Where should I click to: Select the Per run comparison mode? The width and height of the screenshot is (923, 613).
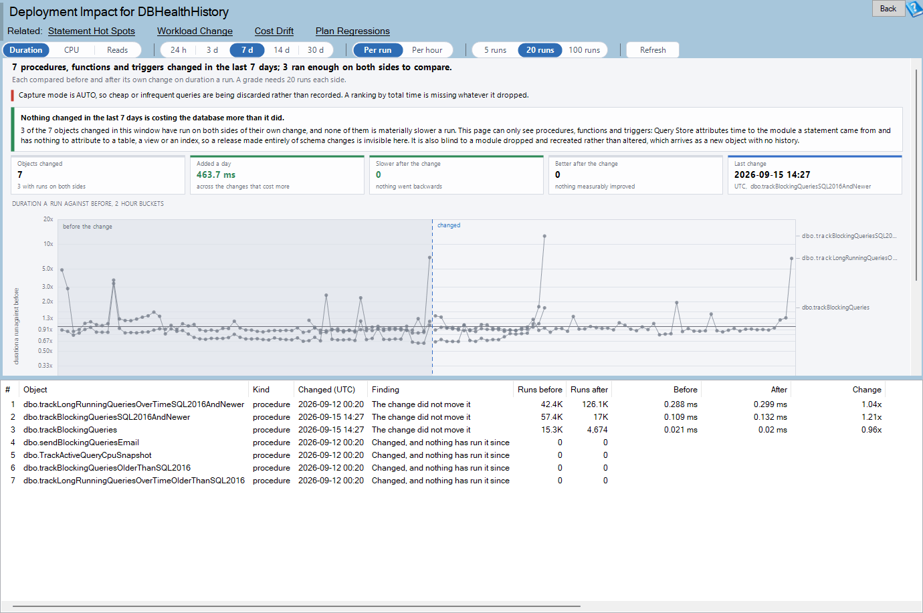[378, 50]
